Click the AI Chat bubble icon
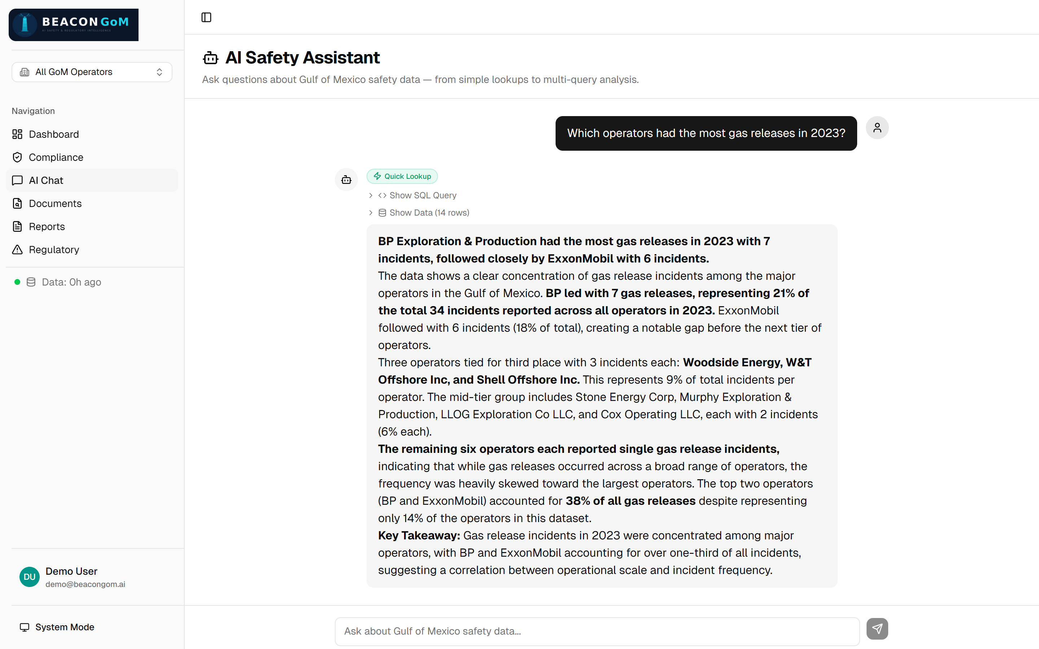 pyautogui.click(x=17, y=180)
